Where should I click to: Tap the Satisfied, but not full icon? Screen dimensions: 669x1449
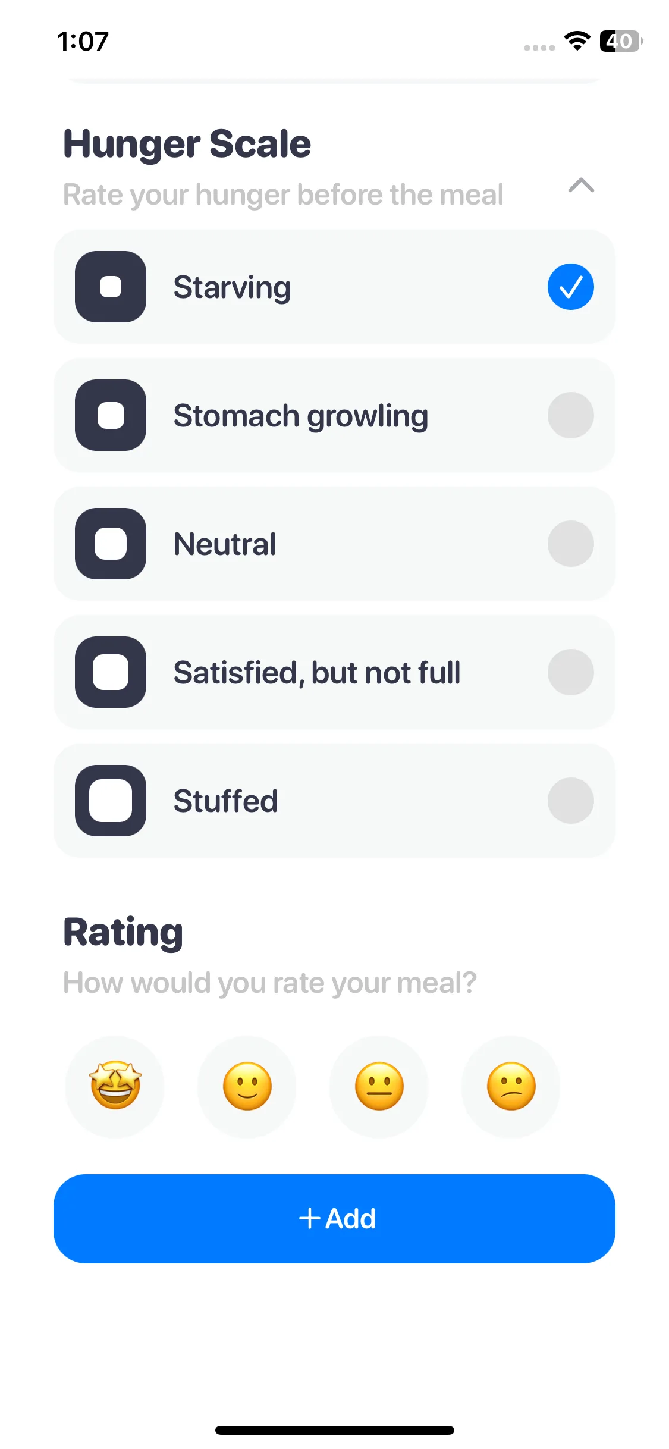coord(111,672)
